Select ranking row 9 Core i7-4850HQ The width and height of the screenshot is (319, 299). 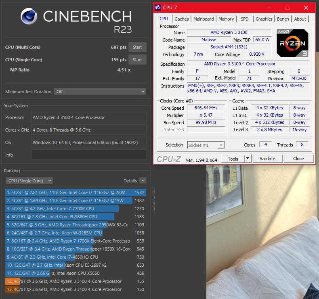[x=76, y=257]
